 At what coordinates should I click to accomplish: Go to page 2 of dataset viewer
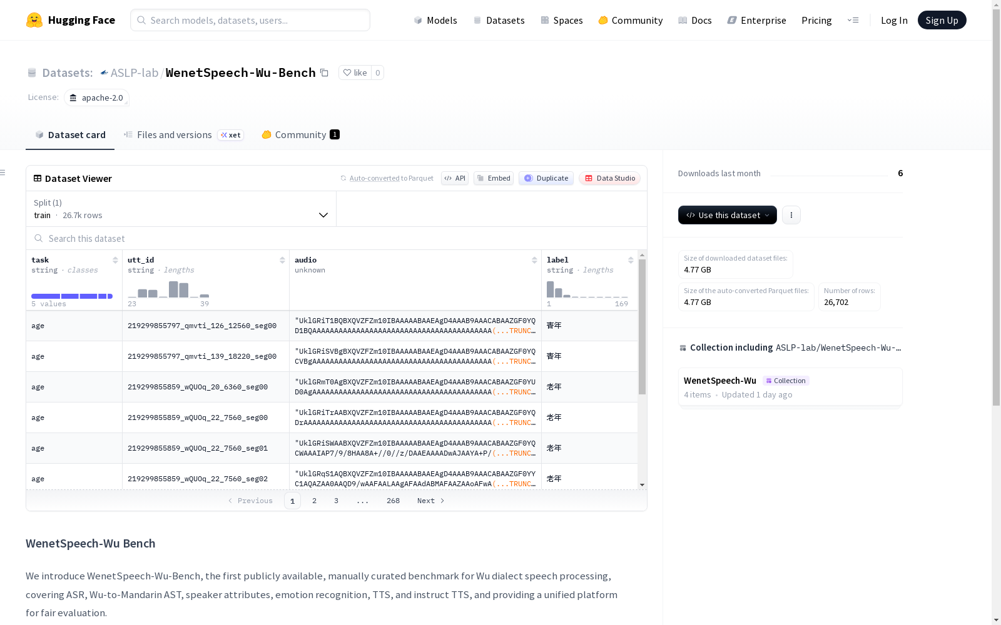pyautogui.click(x=314, y=501)
